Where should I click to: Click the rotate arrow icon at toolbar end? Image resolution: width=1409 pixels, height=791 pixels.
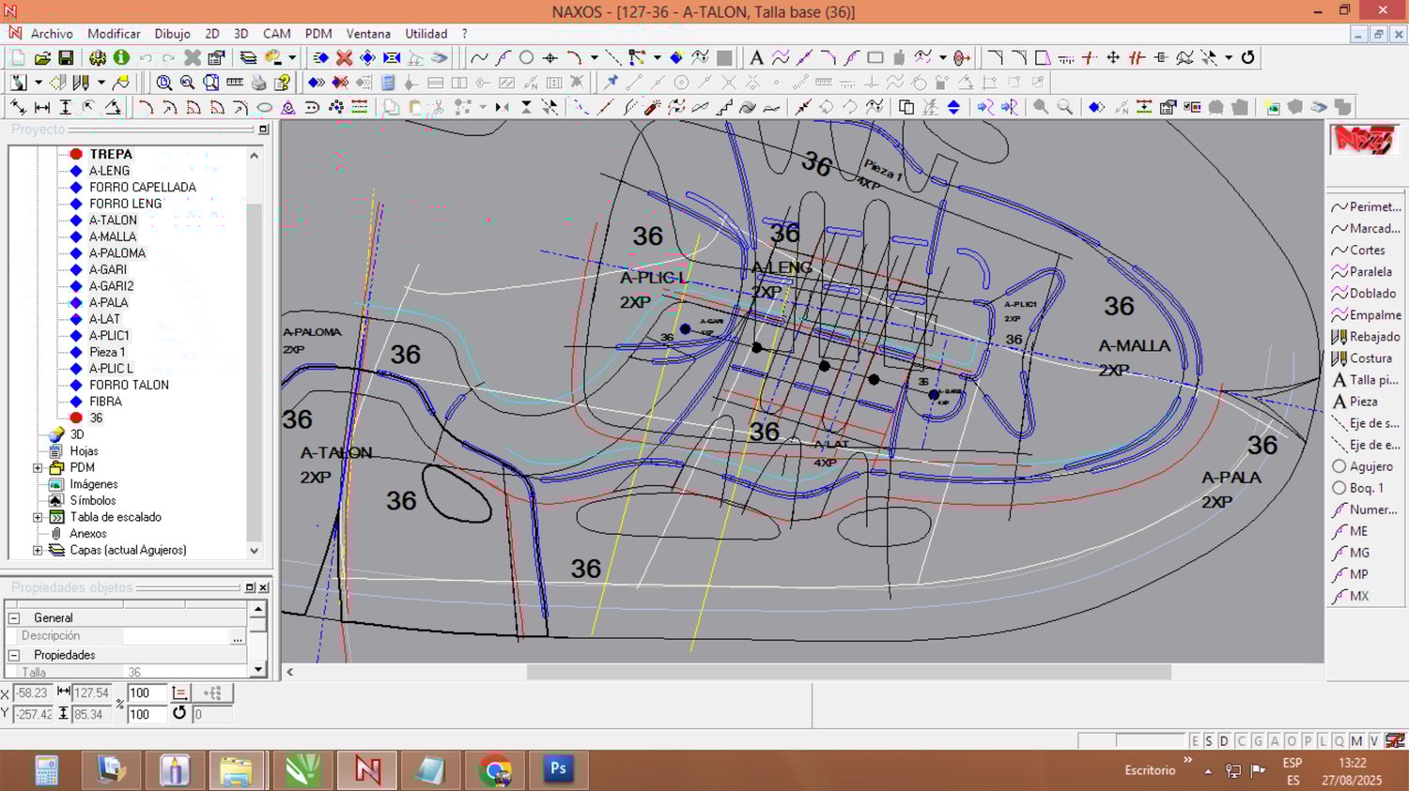(x=1247, y=58)
